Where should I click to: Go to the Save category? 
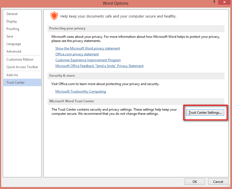click(x=22, y=36)
